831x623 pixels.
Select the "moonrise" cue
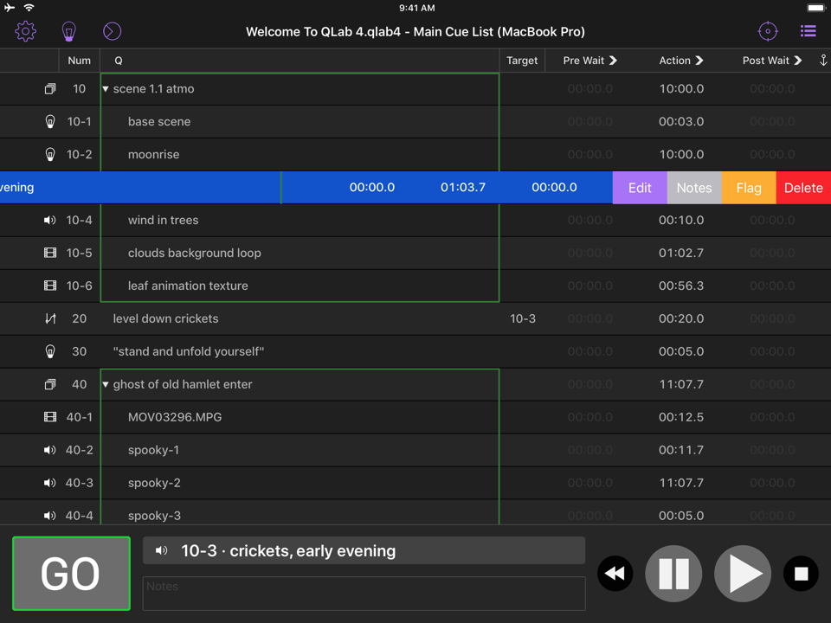(154, 154)
